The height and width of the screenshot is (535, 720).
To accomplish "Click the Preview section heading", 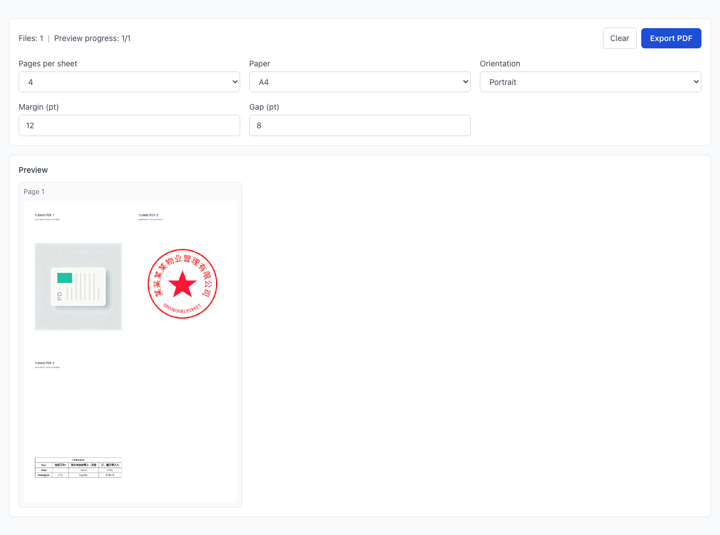I will (33, 170).
